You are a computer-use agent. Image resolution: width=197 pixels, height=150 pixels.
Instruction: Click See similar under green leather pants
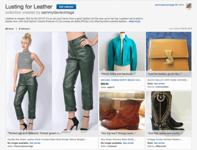[35, 143]
